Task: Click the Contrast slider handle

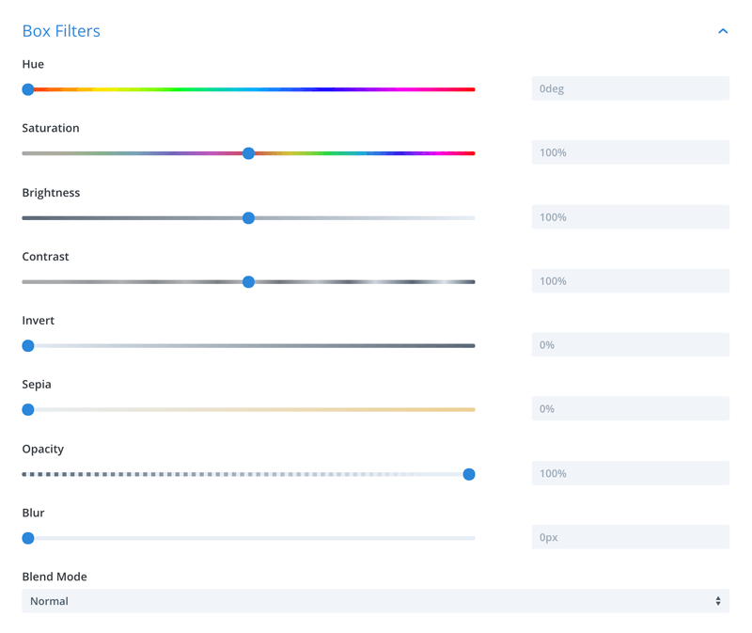Action: (248, 282)
